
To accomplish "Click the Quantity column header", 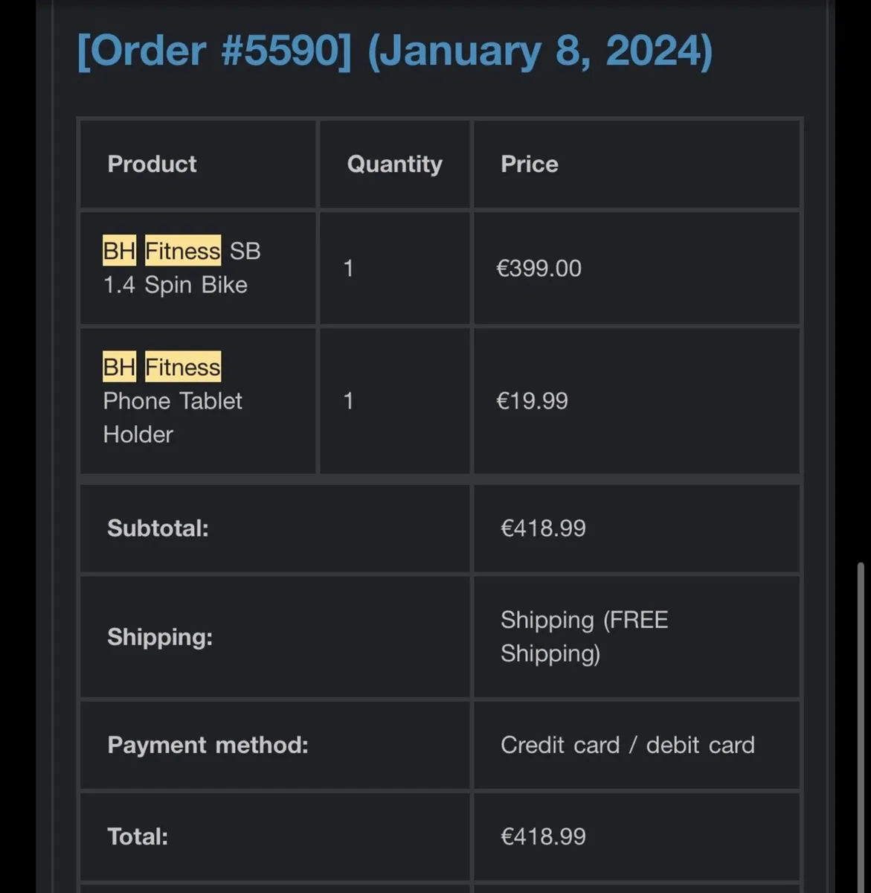I will click(394, 164).
